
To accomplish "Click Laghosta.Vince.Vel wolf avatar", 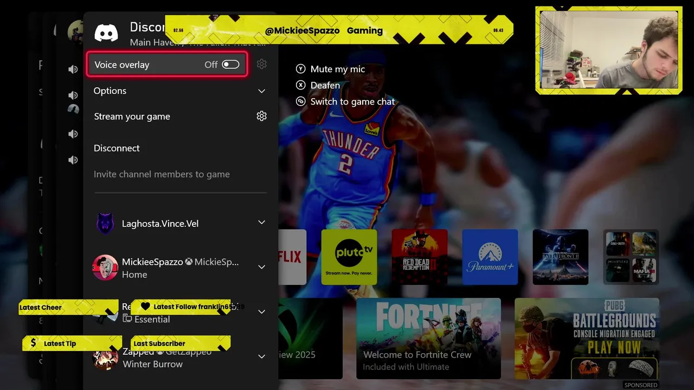I will (x=105, y=223).
